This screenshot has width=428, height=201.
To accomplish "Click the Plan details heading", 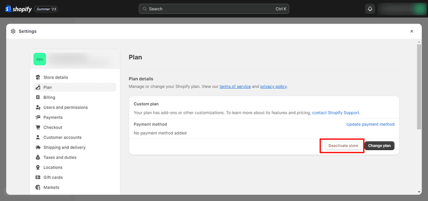I will pyautogui.click(x=141, y=79).
